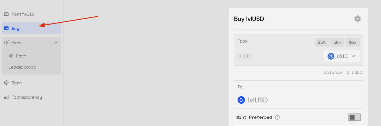Click the USDC coin logo
381x126 pixels.
pos(331,56)
